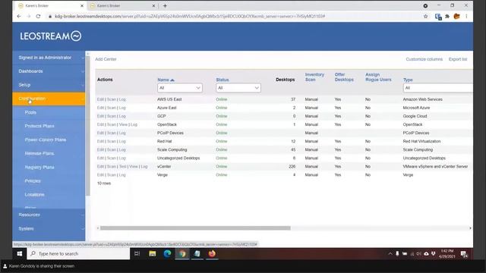This screenshot has width=486, height=273.
Task: Test the vCenter center
Action: (x=123, y=167)
